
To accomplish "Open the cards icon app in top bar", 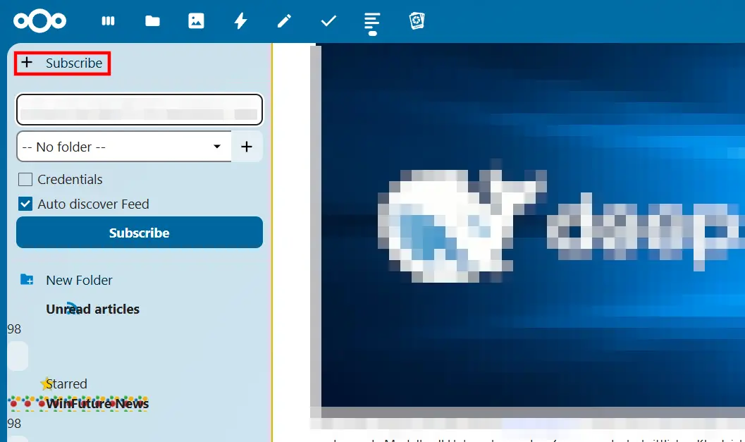I will pos(417,21).
